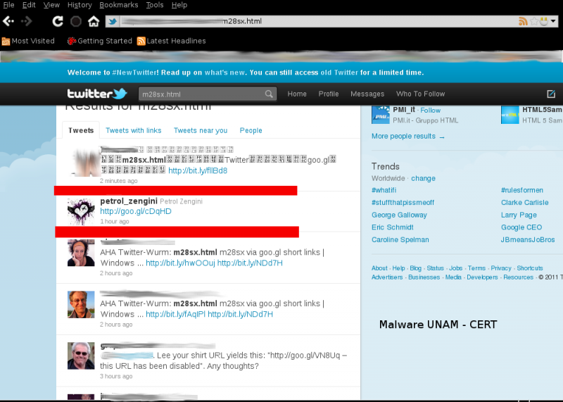Click the search magnifier icon
This screenshot has height=402, width=563.
click(269, 94)
